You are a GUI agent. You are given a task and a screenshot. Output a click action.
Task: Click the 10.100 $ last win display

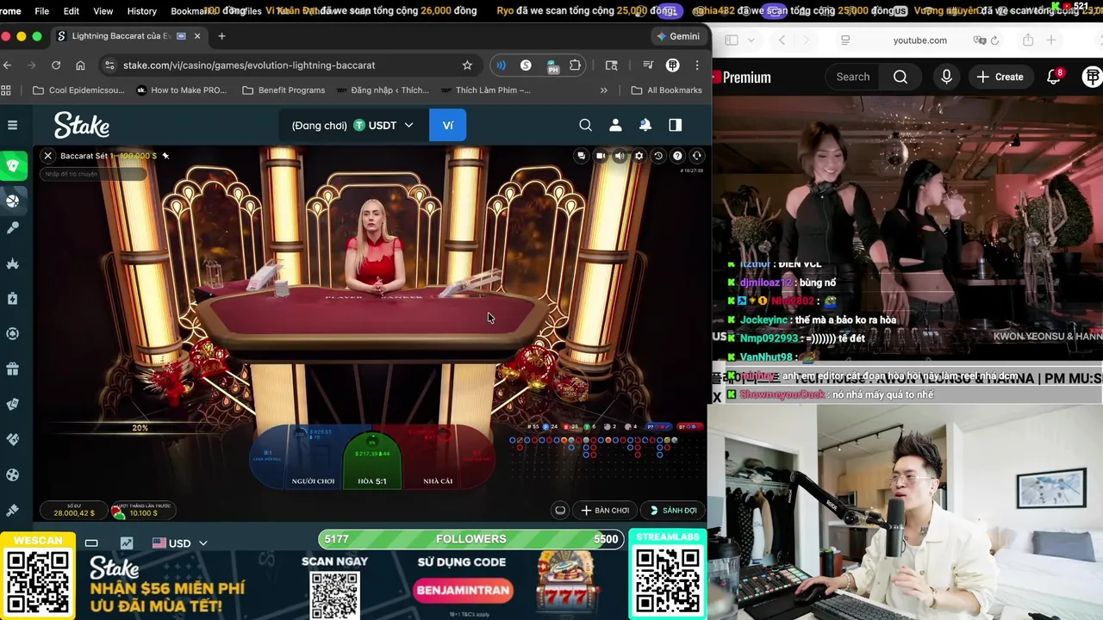[x=142, y=510]
